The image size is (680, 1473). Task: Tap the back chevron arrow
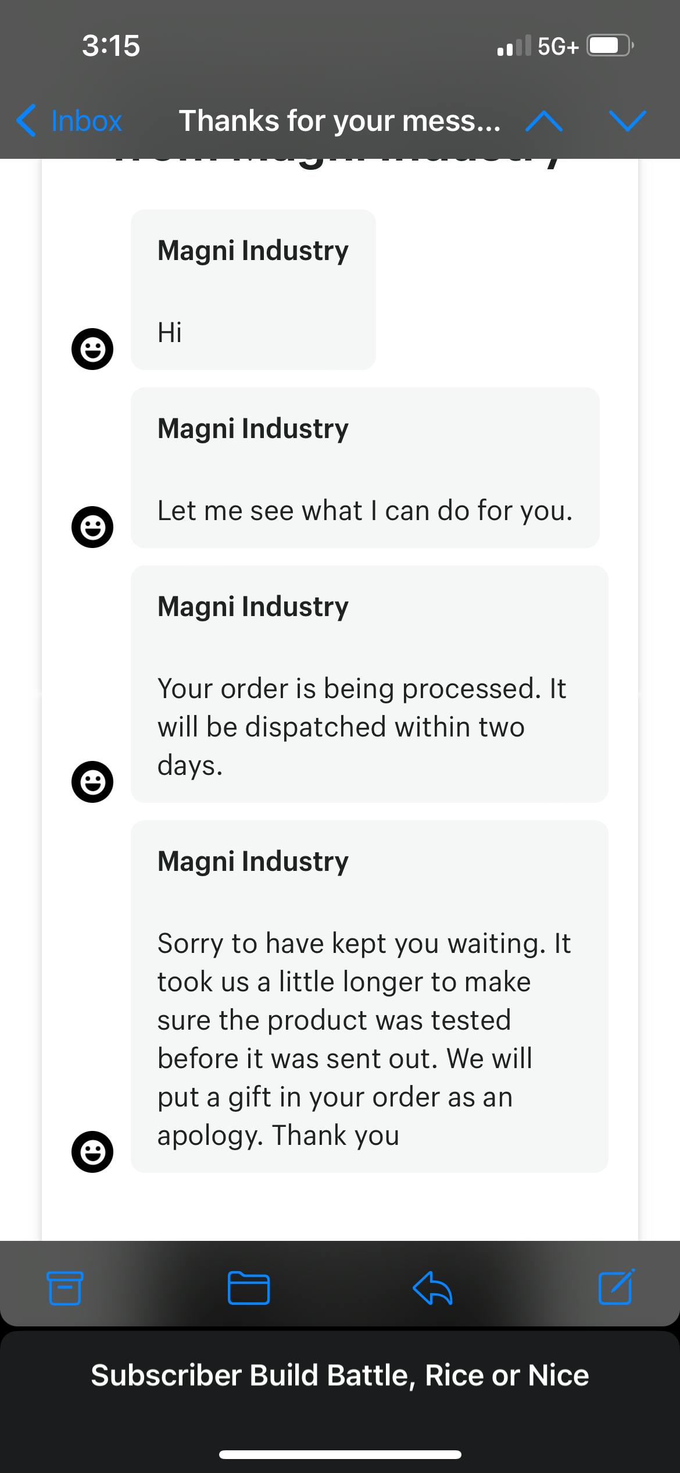(26, 121)
